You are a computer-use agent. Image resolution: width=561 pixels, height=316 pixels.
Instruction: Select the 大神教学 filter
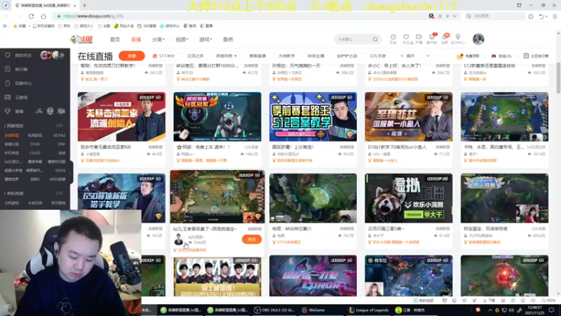(x=287, y=56)
